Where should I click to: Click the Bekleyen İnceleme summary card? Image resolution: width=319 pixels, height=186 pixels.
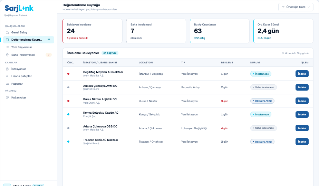coord(93,31)
